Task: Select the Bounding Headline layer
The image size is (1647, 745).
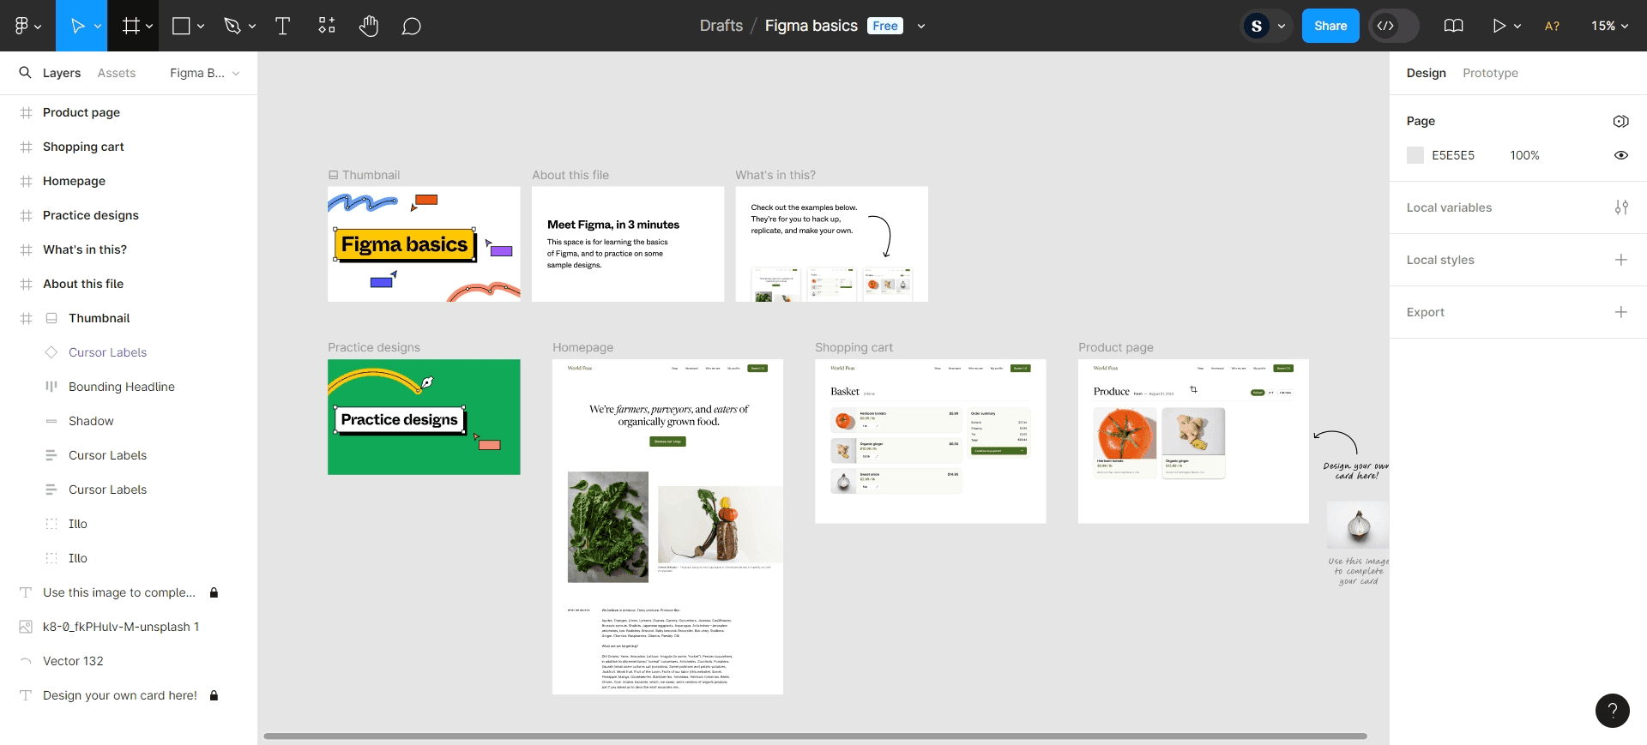Action: click(121, 387)
